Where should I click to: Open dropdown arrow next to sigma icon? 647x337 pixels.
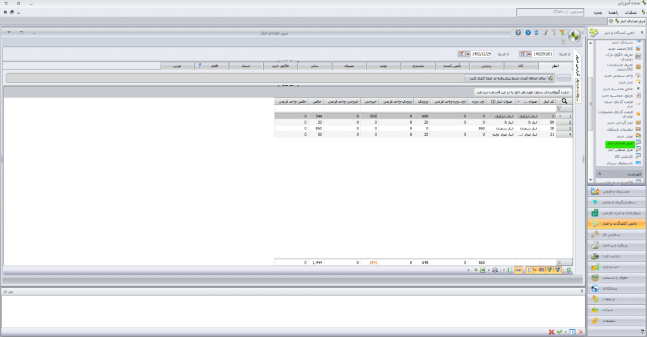pyautogui.click(x=535, y=270)
